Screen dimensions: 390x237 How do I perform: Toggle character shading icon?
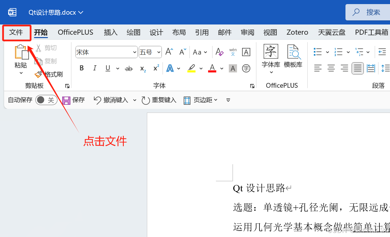click(x=233, y=68)
